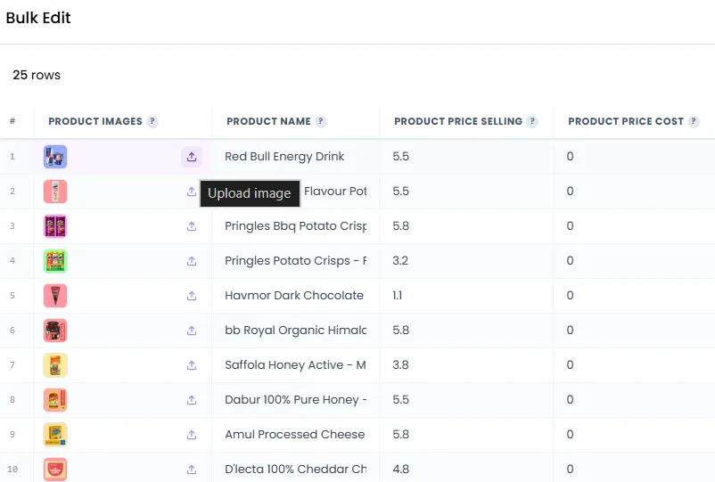The height and width of the screenshot is (482, 715).
Task: Edit name cell Dabur 100% Pure Honey
Action: tap(295, 400)
